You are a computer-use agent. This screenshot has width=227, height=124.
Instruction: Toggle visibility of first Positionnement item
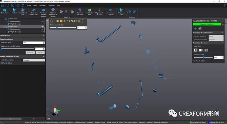pos(42,21)
